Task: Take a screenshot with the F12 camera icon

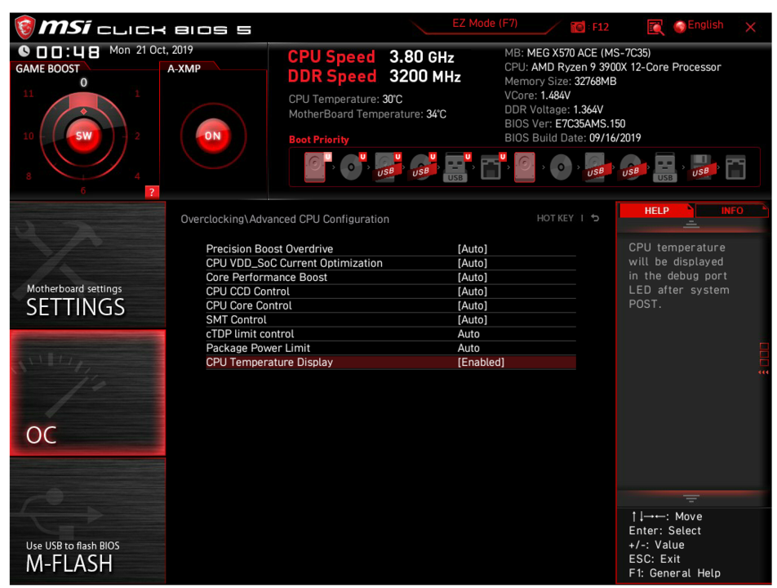Action: click(x=578, y=27)
